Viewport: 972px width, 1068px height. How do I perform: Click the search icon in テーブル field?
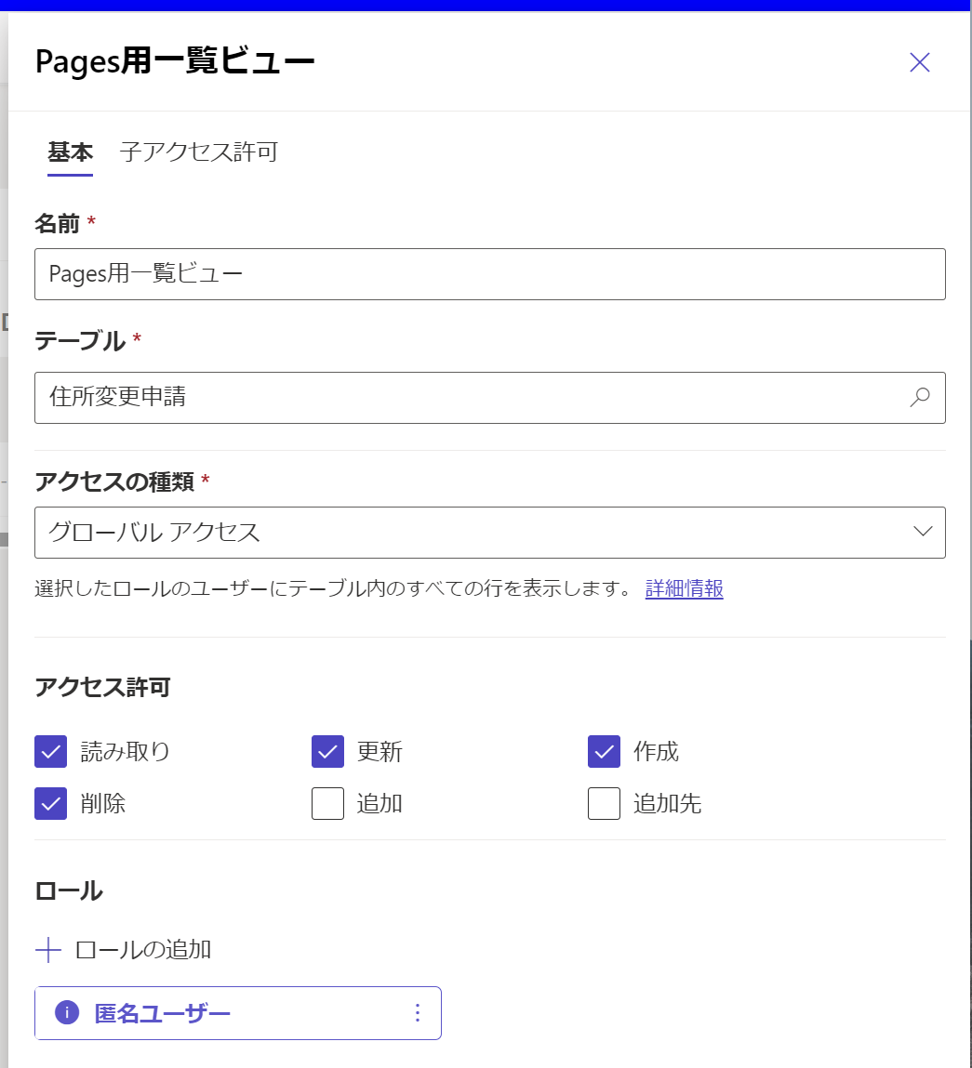919,398
